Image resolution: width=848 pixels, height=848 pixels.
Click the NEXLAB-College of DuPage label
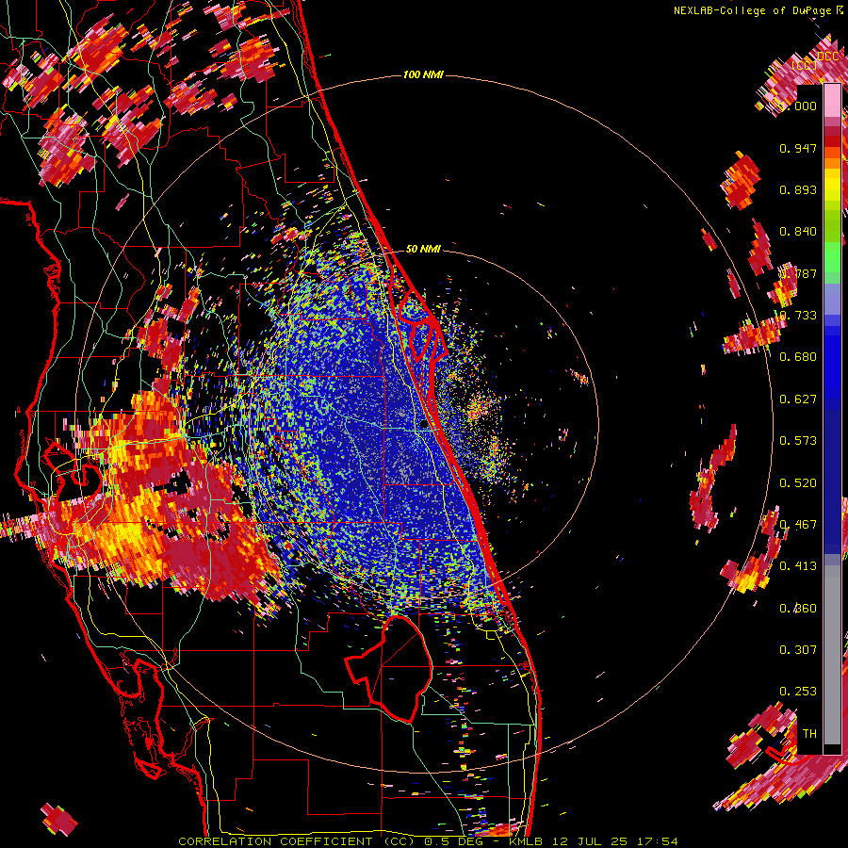754,10
